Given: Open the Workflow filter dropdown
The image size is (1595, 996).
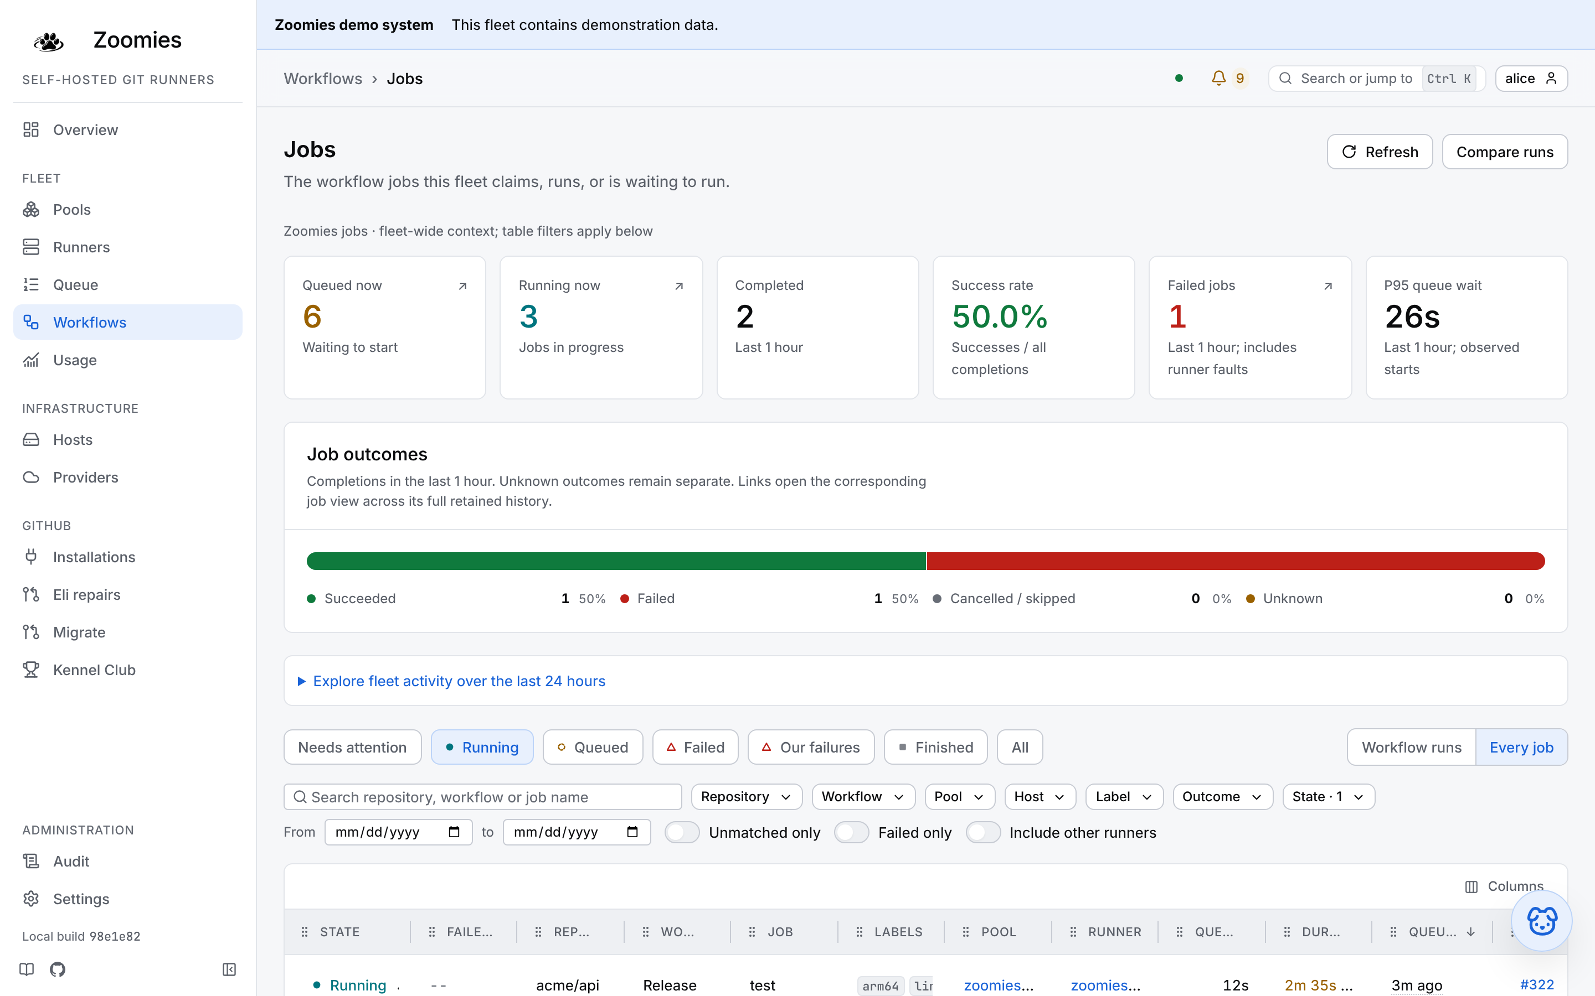Looking at the screenshot, I should 863,796.
